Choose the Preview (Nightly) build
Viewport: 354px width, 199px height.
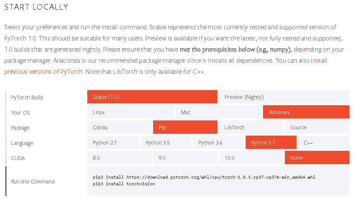point(284,97)
